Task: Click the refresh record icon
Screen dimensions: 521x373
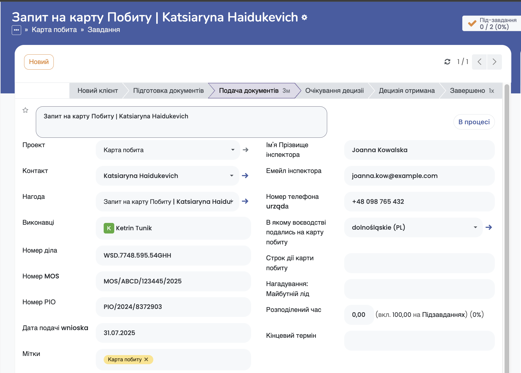Action: coord(447,62)
